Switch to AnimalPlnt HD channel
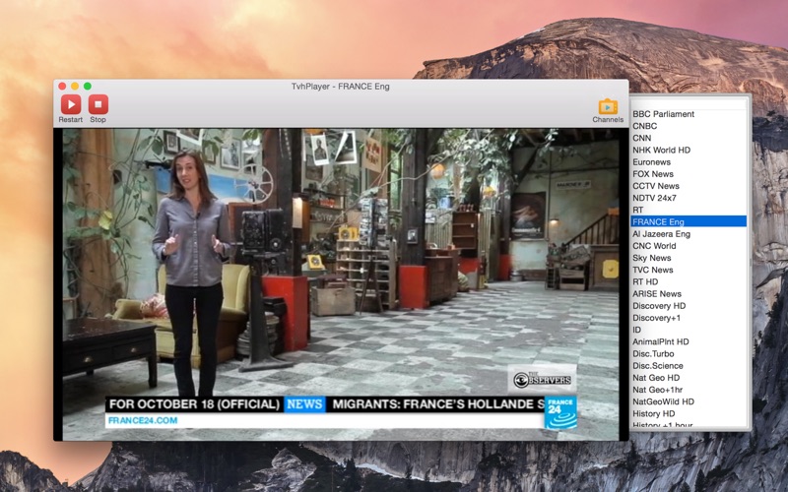The width and height of the screenshot is (788, 492). [689, 341]
